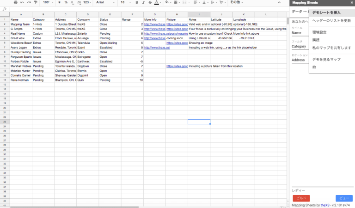Click the red ビルド build button
Screen dimensions: 355x208
tap(301, 198)
